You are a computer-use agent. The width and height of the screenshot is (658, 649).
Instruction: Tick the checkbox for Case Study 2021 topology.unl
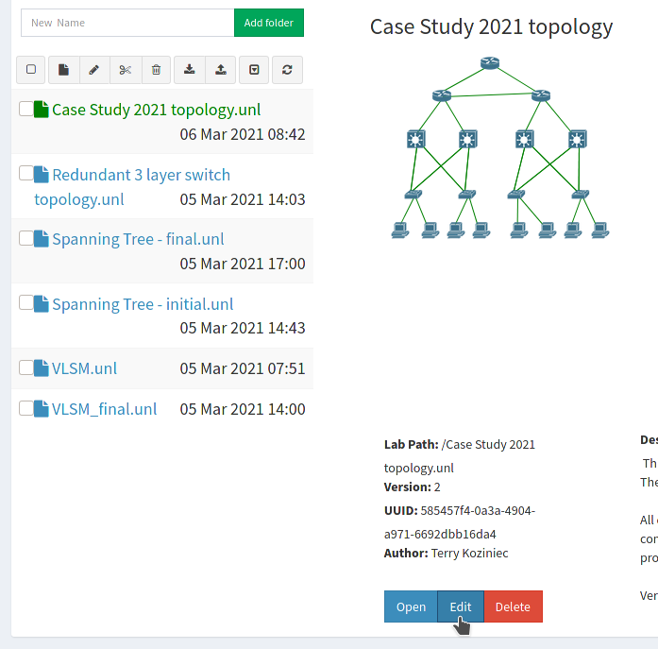pos(25,110)
